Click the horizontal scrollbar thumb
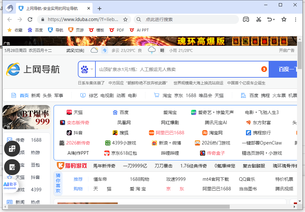This screenshot has width=305, height=212. click(119, 207)
